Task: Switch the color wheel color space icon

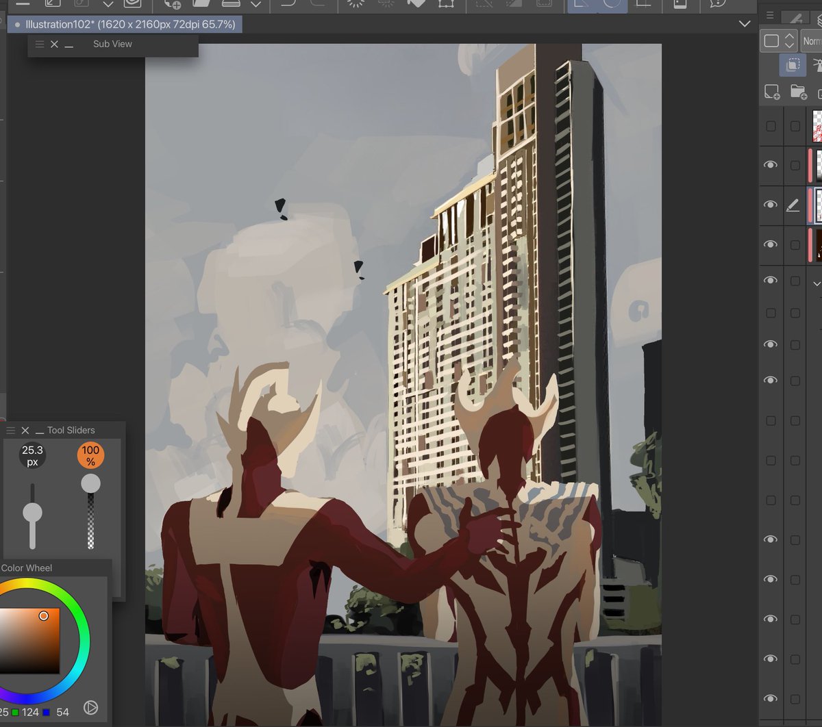Action: coord(90,708)
